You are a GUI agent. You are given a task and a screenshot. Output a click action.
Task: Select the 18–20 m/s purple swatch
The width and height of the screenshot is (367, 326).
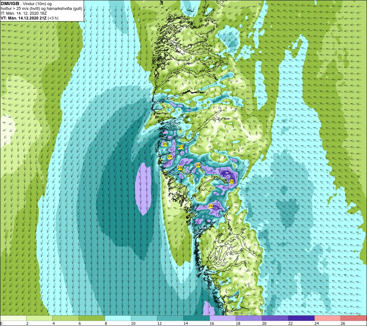pos(249,318)
